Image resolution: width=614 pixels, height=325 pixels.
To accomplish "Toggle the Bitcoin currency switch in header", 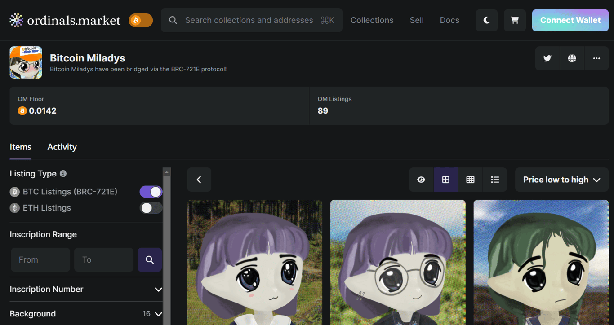I will [141, 20].
